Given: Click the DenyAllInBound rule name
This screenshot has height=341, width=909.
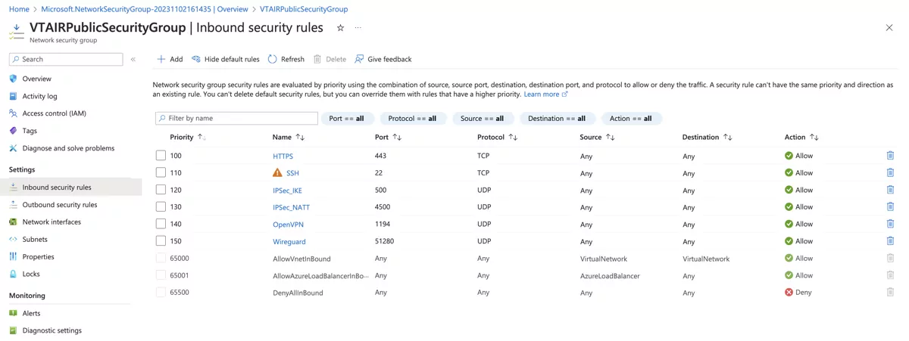Looking at the screenshot, I should [298, 293].
